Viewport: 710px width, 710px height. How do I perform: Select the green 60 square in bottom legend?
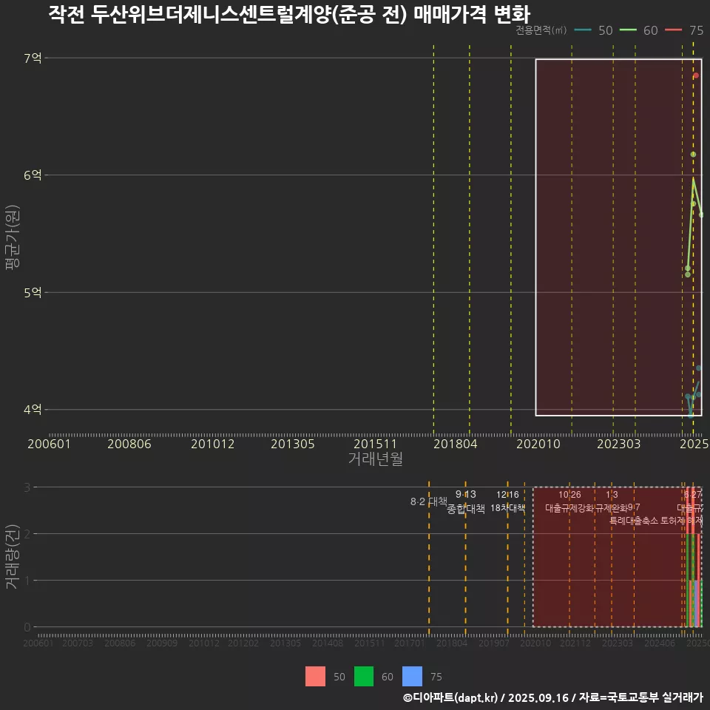tap(364, 677)
